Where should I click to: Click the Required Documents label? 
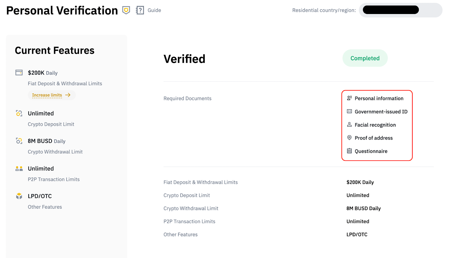[187, 98]
